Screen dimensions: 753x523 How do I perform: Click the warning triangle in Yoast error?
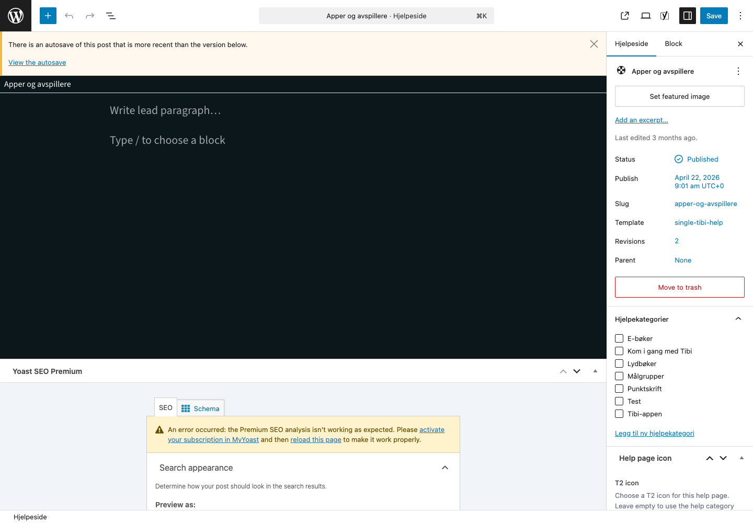coord(159,430)
